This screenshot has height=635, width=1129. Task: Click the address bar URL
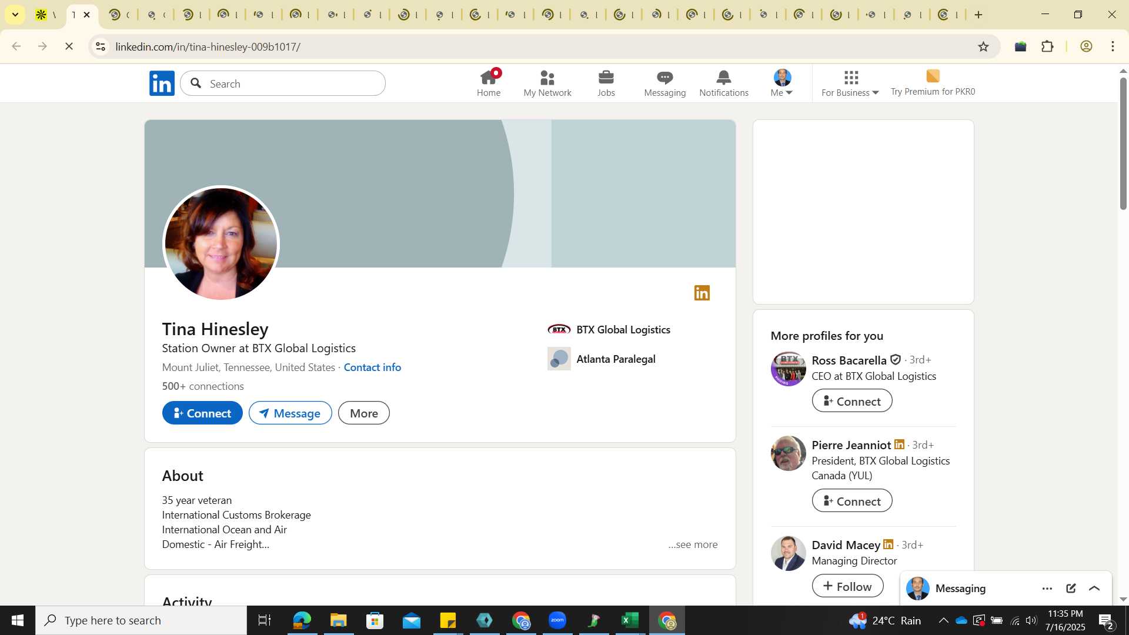pyautogui.click(x=208, y=46)
